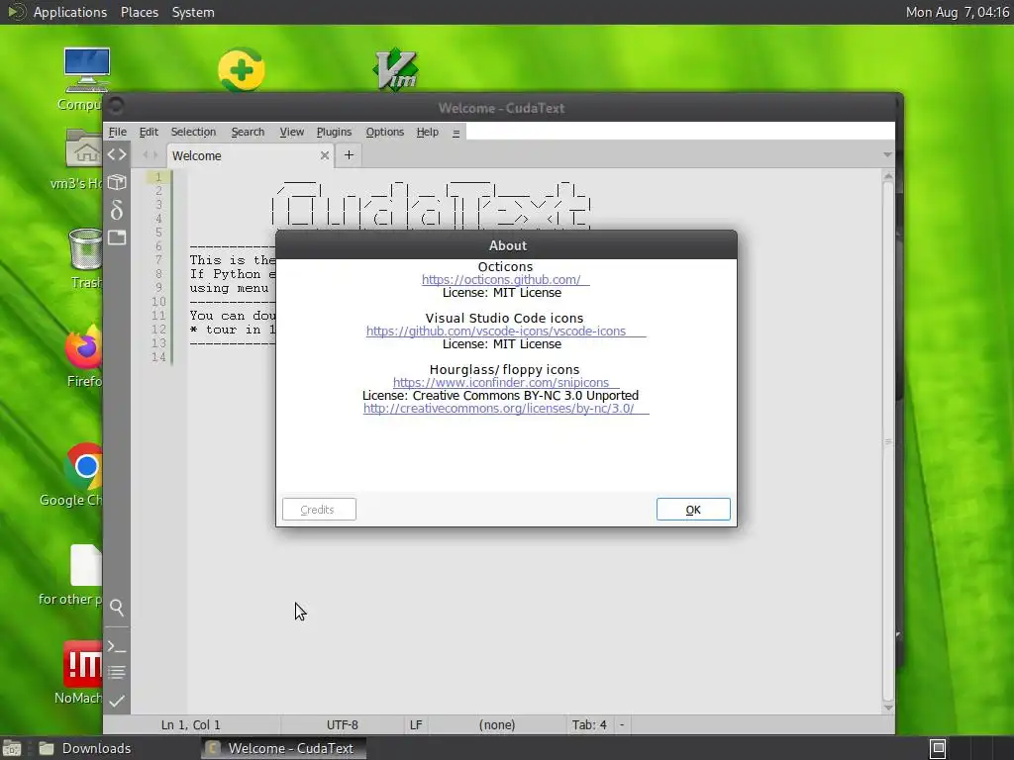Open the Project Manager box icon in sidebar
The height and width of the screenshot is (760, 1014).
[117, 182]
